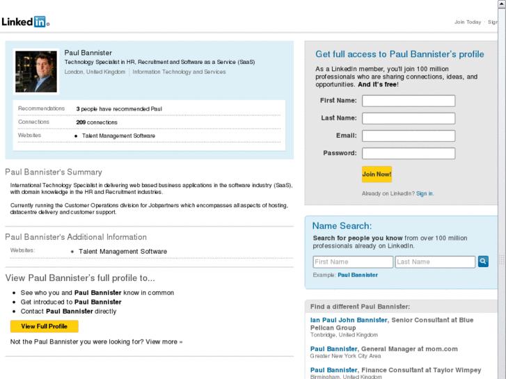
Task: Select the First Name search box
Action: (353, 262)
